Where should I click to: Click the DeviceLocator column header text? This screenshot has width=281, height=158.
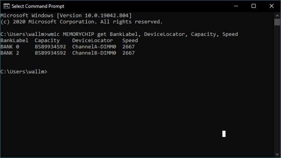[x=93, y=40]
